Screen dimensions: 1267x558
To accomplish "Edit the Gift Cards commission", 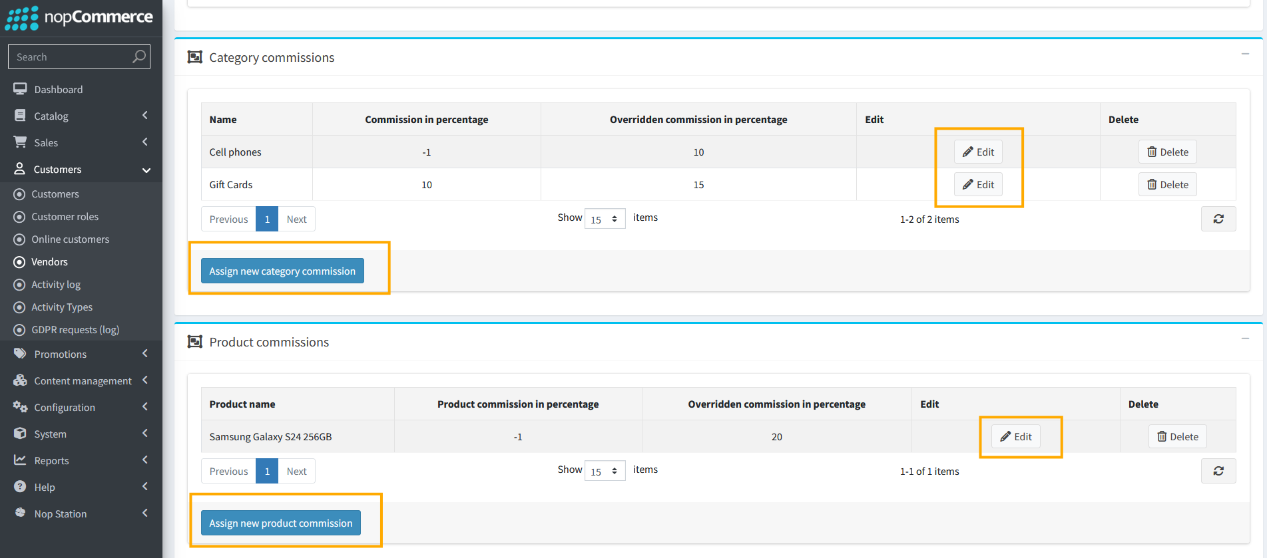I will [978, 185].
